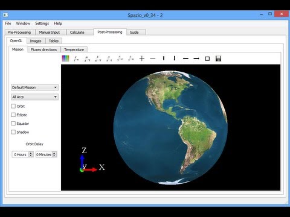This screenshot has width=290, height=217.
Task: Click the 0 Minutes input field
Action: pos(44,154)
